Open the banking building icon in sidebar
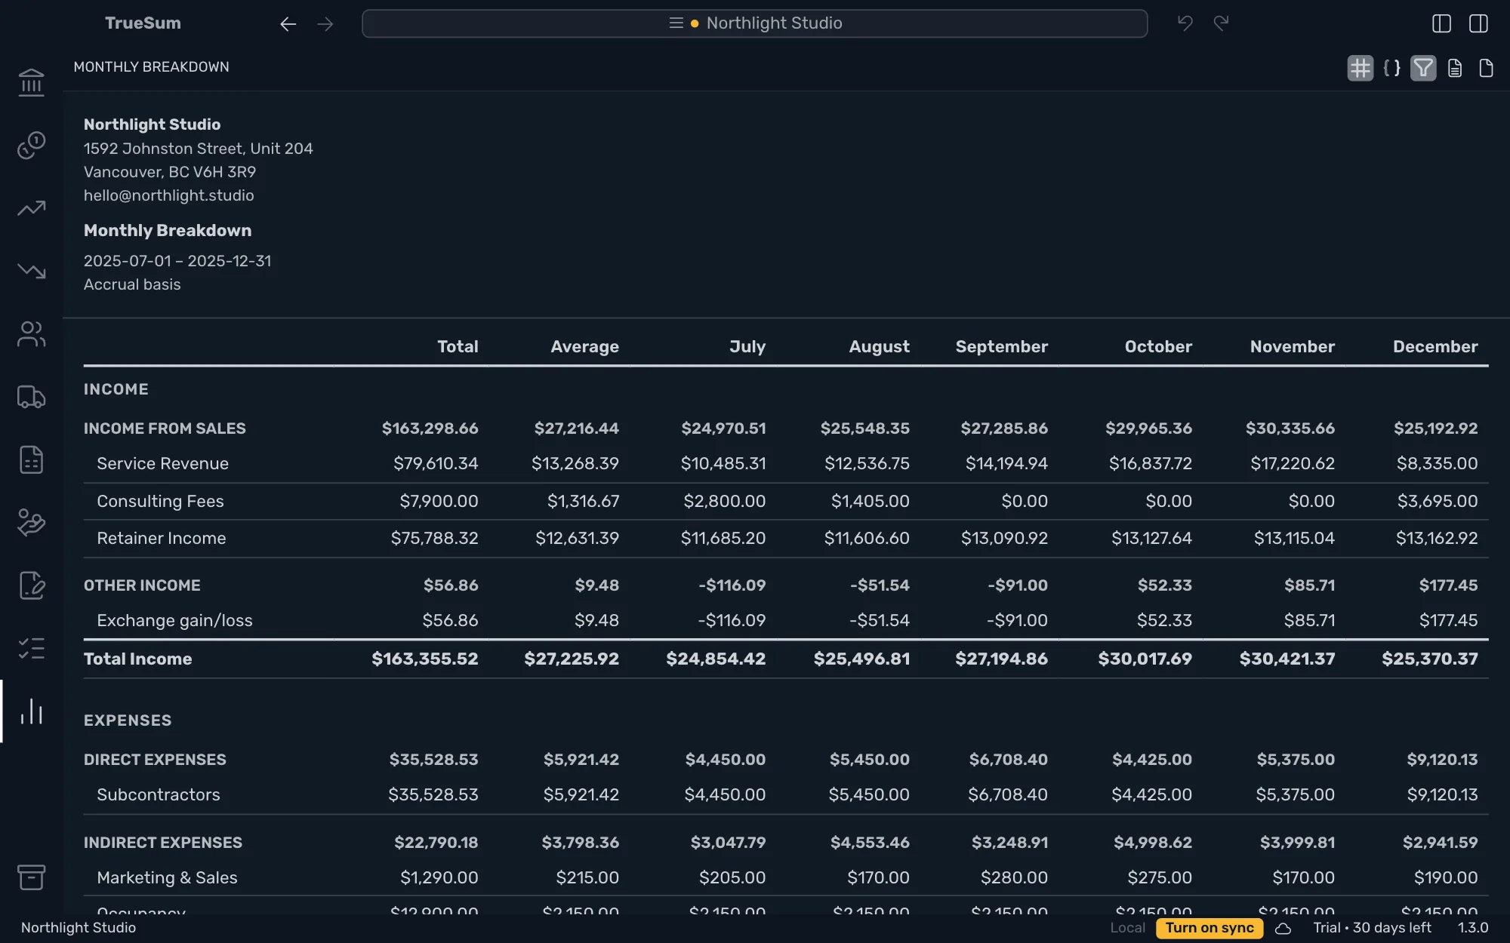Viewport: 1510px width, 943px height. pyautogui.click(x=31, y=82)
